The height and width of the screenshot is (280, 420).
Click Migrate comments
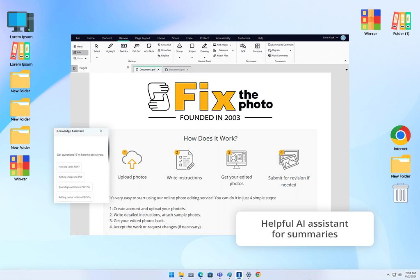[274, 50]
